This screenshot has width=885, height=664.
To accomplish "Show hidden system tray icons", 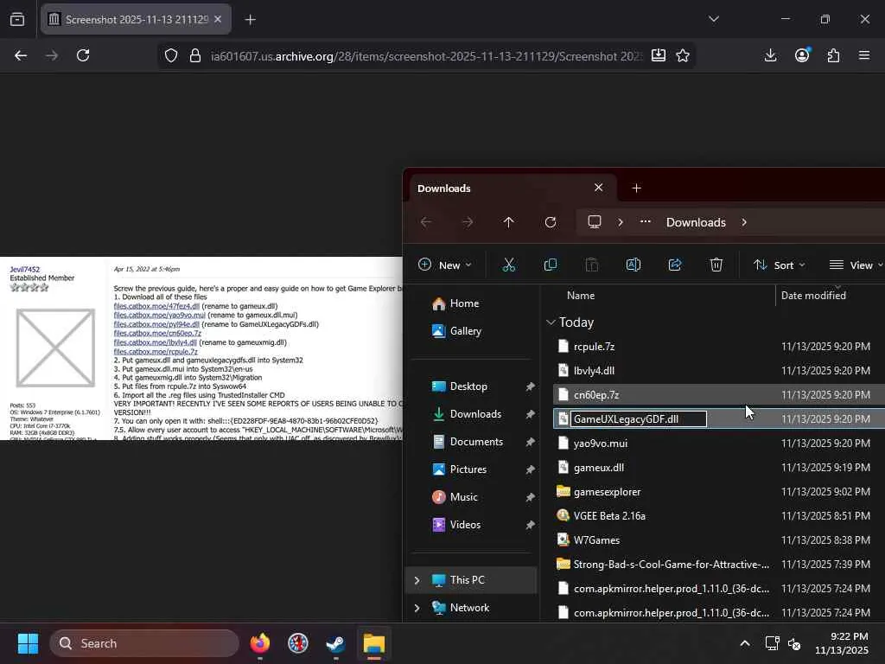I will click(x=745, y=643).
